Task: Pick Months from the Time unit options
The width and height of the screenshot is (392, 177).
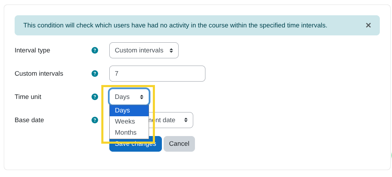Action: [x=129, y=133]
